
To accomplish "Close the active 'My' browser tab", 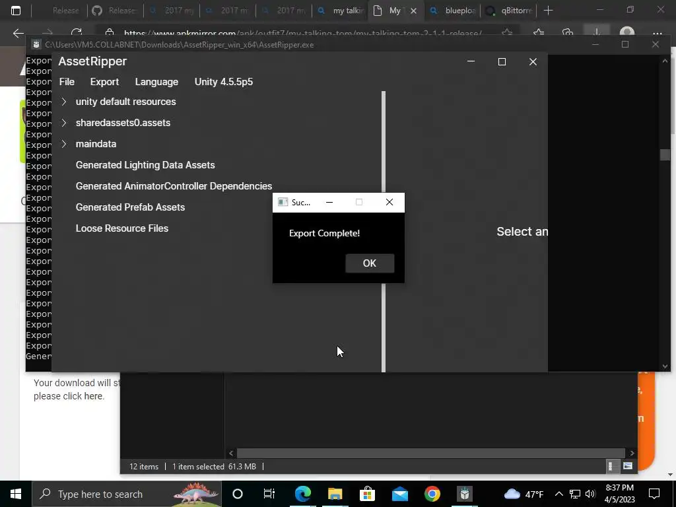I will (x=413, y=11).
